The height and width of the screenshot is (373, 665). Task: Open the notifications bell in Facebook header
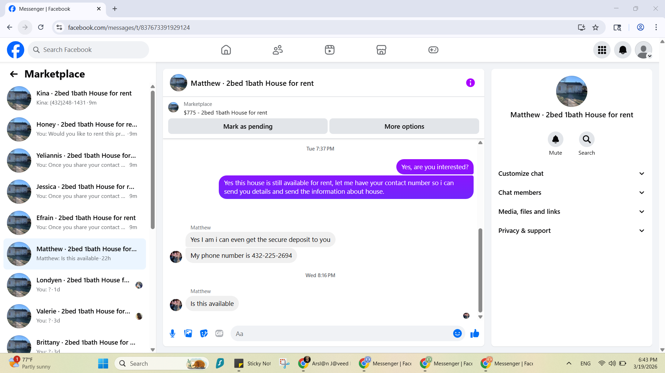(x=623, y=50)
